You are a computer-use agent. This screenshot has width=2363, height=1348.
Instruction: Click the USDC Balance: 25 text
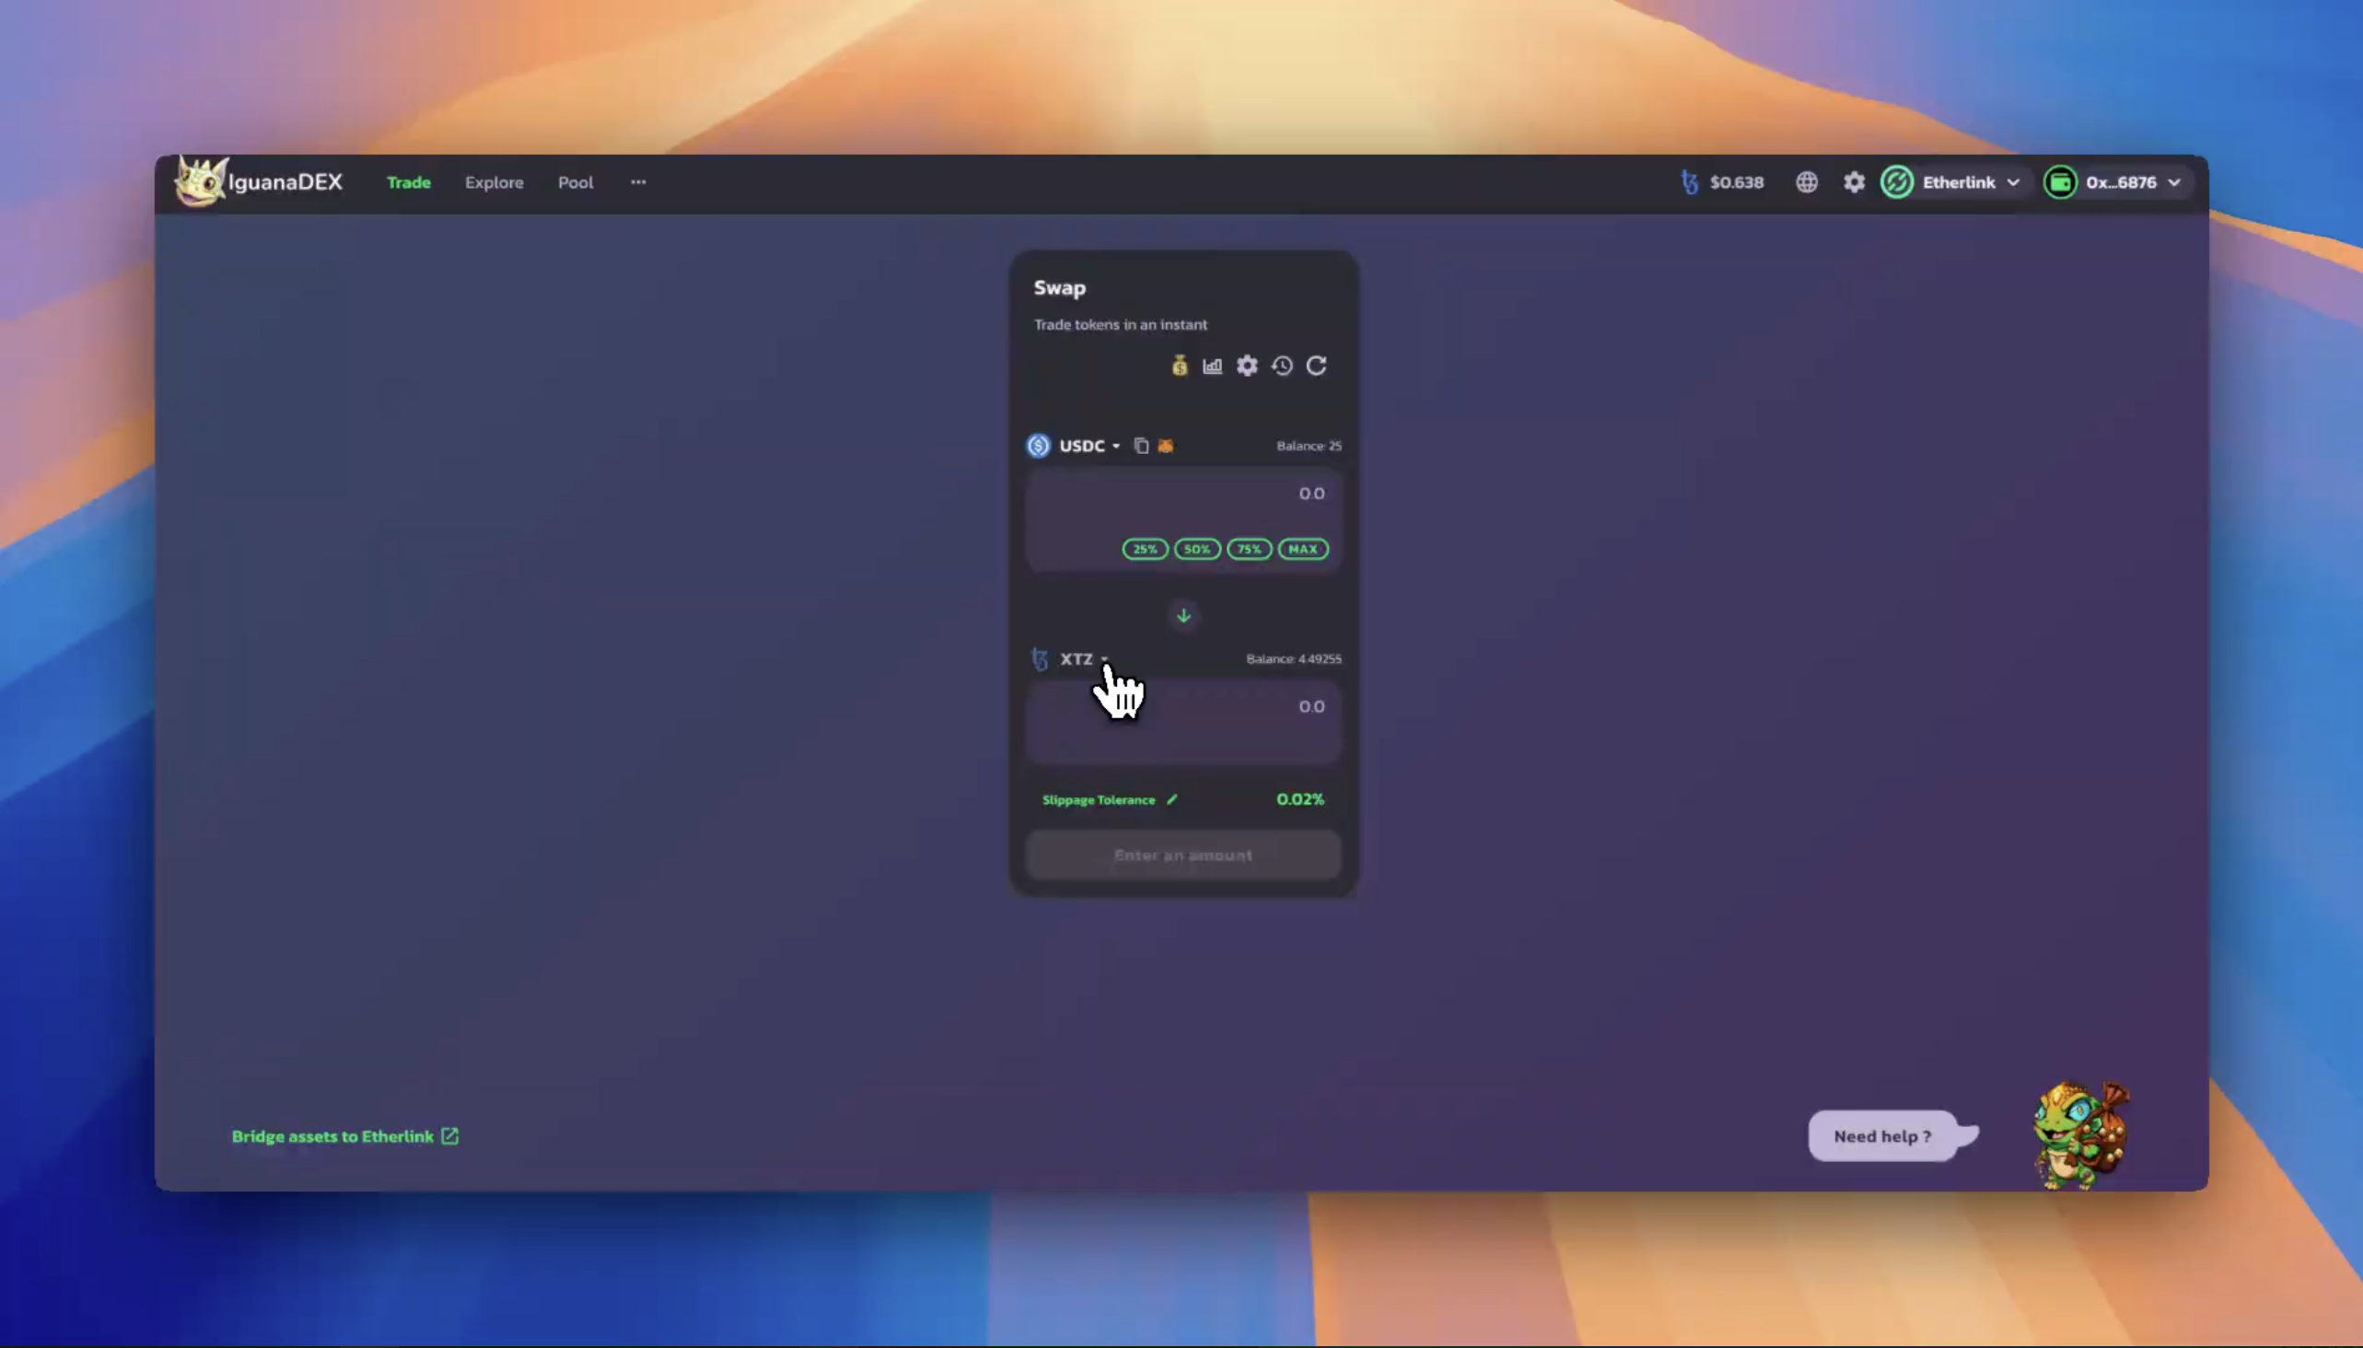[1309, 447]
